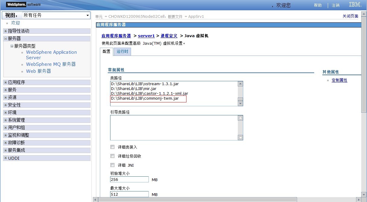Screen dimensions: 367x202
Task: Go to 进程定义 breadcrumb link
Action: [x=169, y=36]
